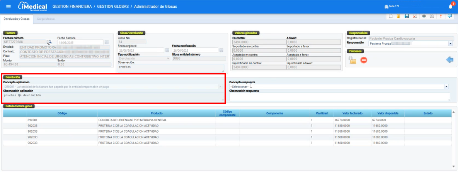Select the Devolución y Glosas tab
Viewport: 458px width, 172px height.
point(16,19)
